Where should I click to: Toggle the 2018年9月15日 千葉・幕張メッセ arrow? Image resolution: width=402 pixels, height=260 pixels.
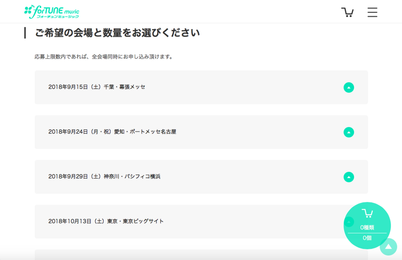point(349,87)
